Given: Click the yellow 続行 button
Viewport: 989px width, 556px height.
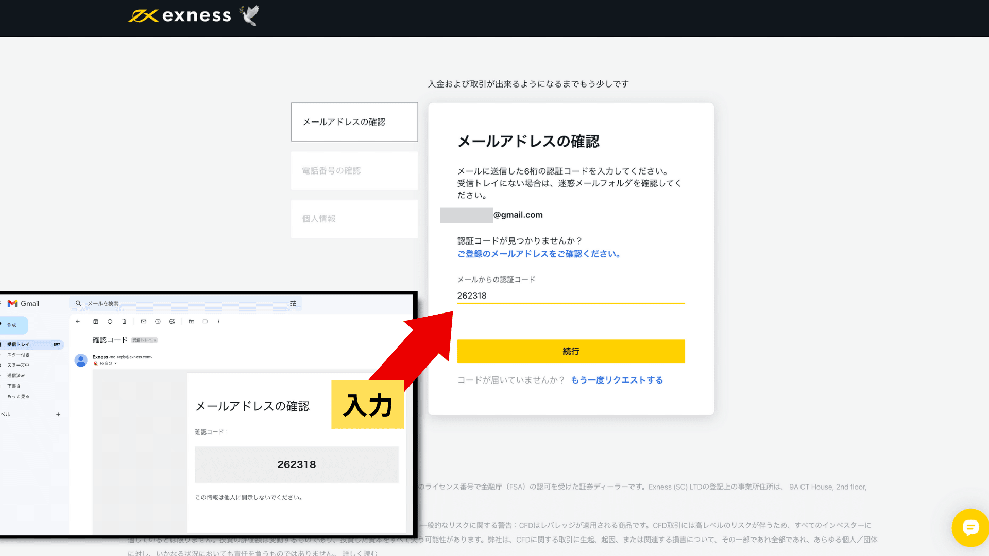Looking at the screenshot, I should pyautogui.click(x=571, y=352).
